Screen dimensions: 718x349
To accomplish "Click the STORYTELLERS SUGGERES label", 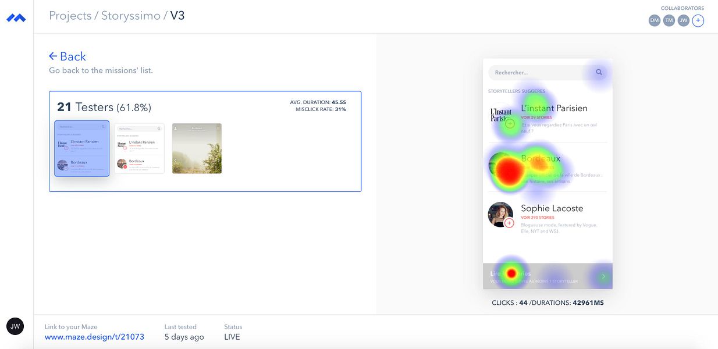I will (x=517, y=91).
